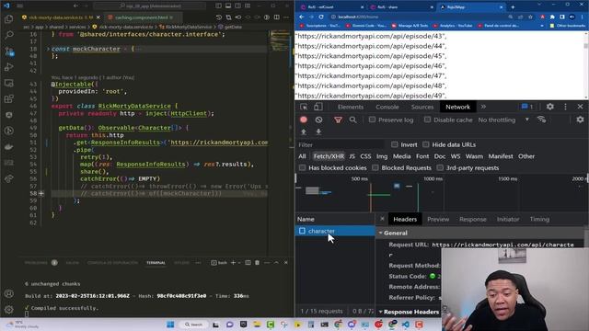The width and height of the screenshot is (589, 331).
Task: Collapse the Response Headers section
Action: coord(380,312)
